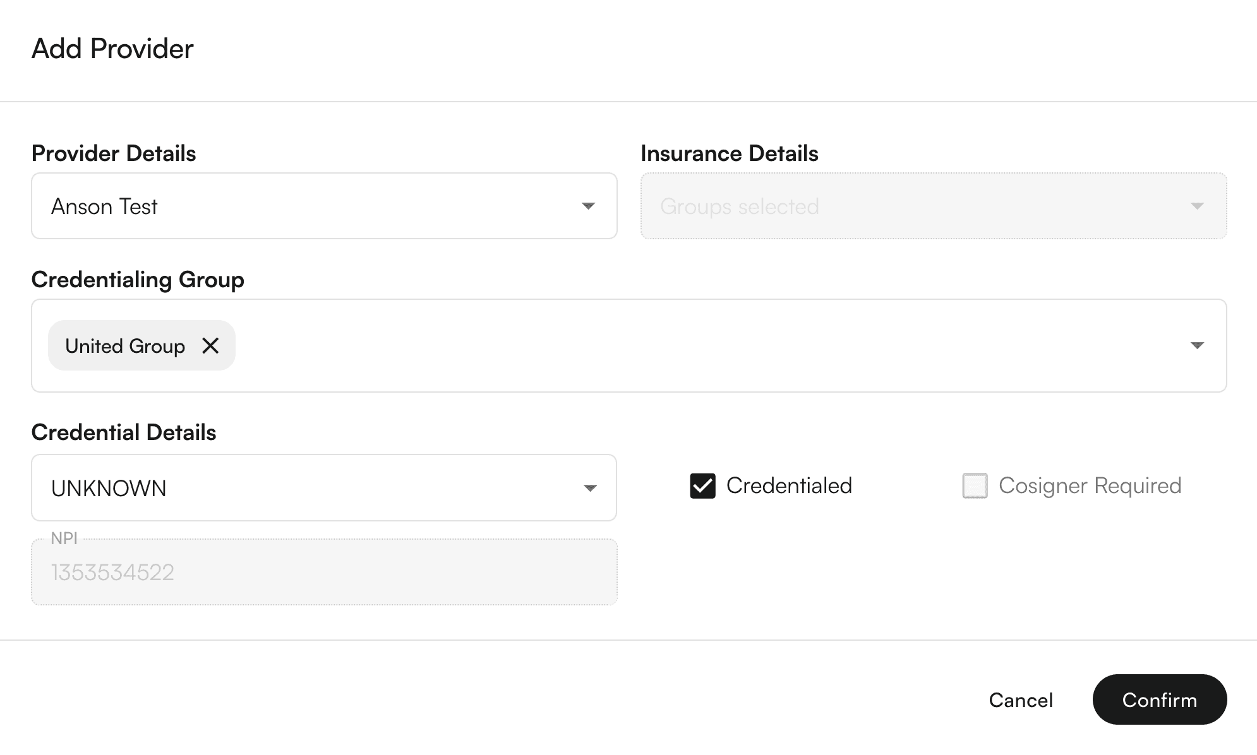The height and width of the screenshot is (755, 1257).
Task: Click the NPI number field
Action: click(324, 572)
